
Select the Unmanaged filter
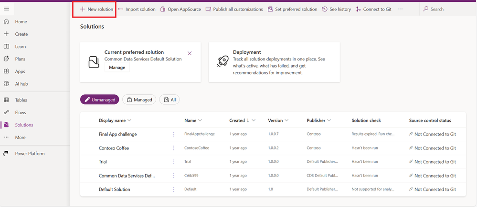pos(99,99)
